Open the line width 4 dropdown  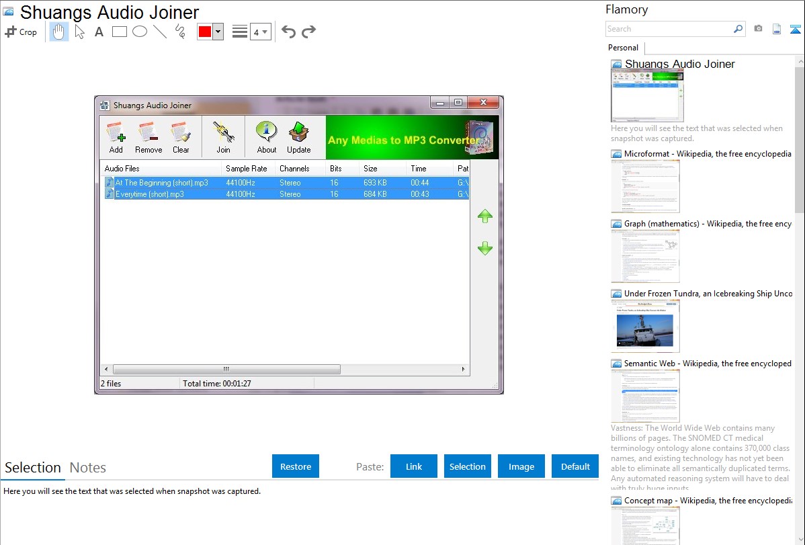click(x=261, y=32)
